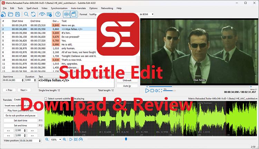Open Visual sync eye icon
The width and height of the screenshot is (259, 149).
(42, 14)
